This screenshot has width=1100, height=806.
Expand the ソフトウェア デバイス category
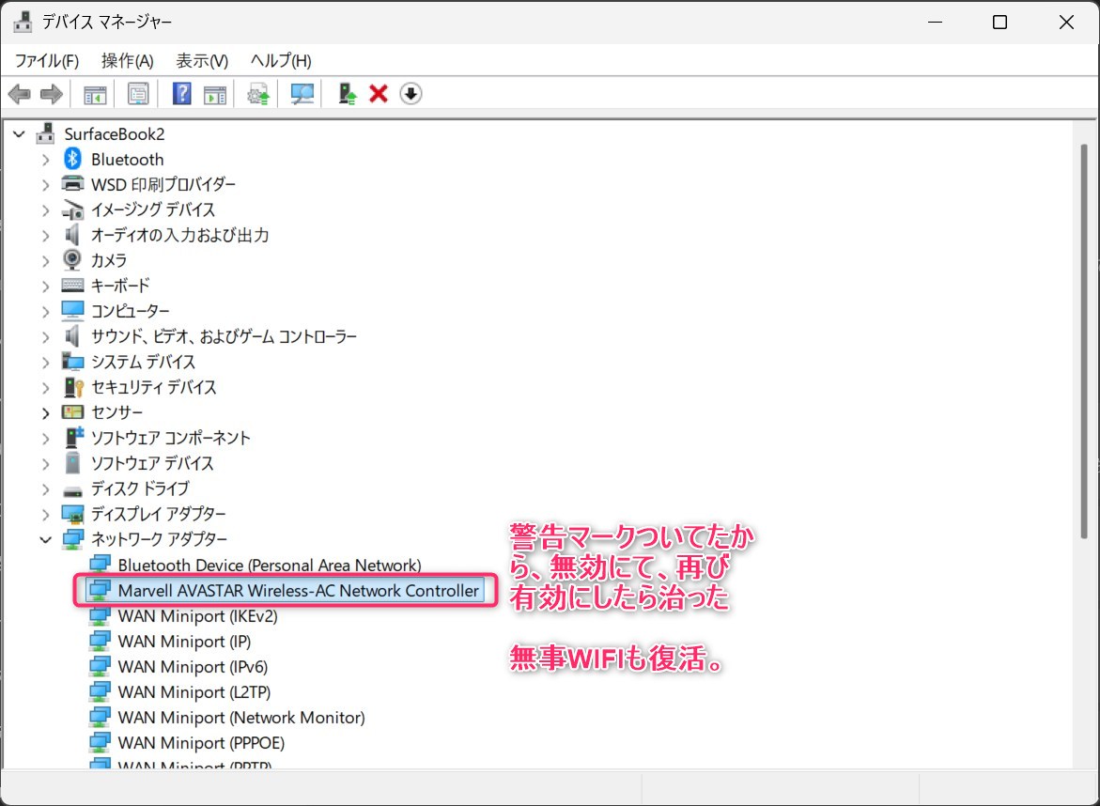(x=46, y=464)
